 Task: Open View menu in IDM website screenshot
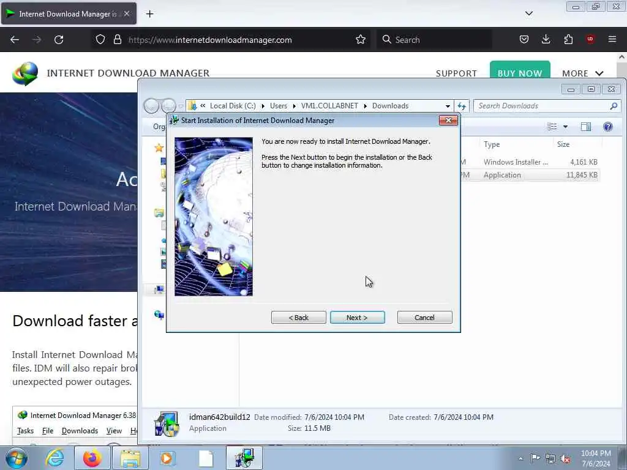pyautogui.click(x=114, y=431)
